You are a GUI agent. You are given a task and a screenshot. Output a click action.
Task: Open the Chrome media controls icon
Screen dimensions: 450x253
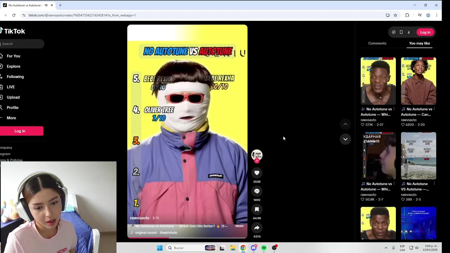[x=419, y=15]
